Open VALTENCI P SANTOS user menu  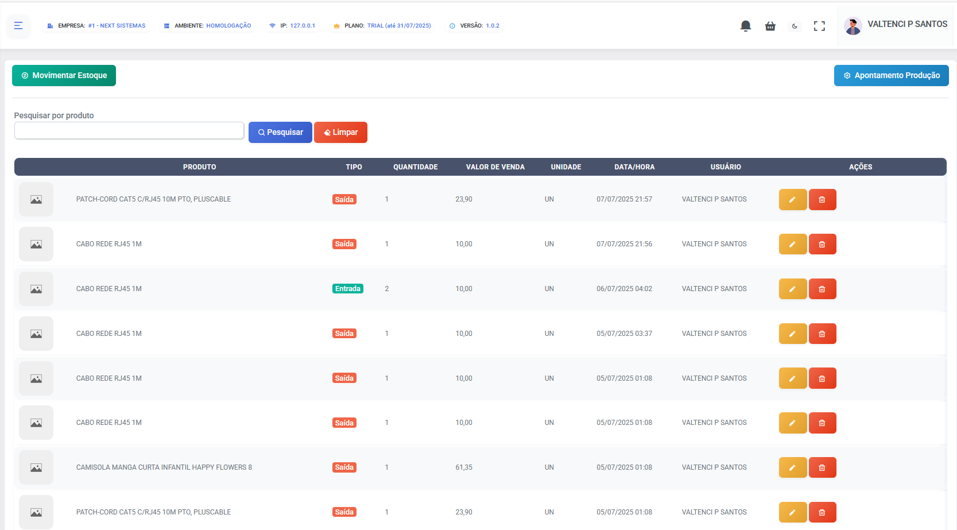coord(896,25)
